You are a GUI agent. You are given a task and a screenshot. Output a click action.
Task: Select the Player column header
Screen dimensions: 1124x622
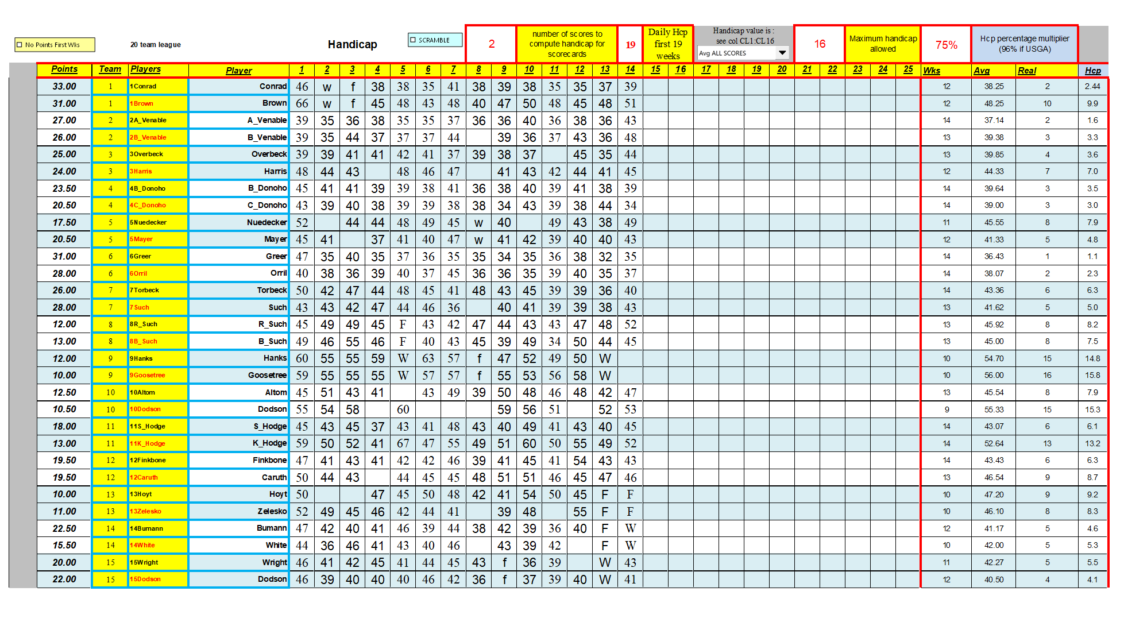pos(239,70)
